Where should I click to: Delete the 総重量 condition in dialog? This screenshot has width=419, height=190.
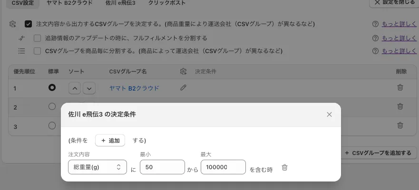pos(284,167)
